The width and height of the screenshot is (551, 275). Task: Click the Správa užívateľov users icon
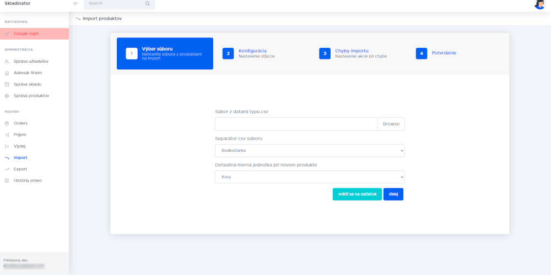tap(7, 61)
